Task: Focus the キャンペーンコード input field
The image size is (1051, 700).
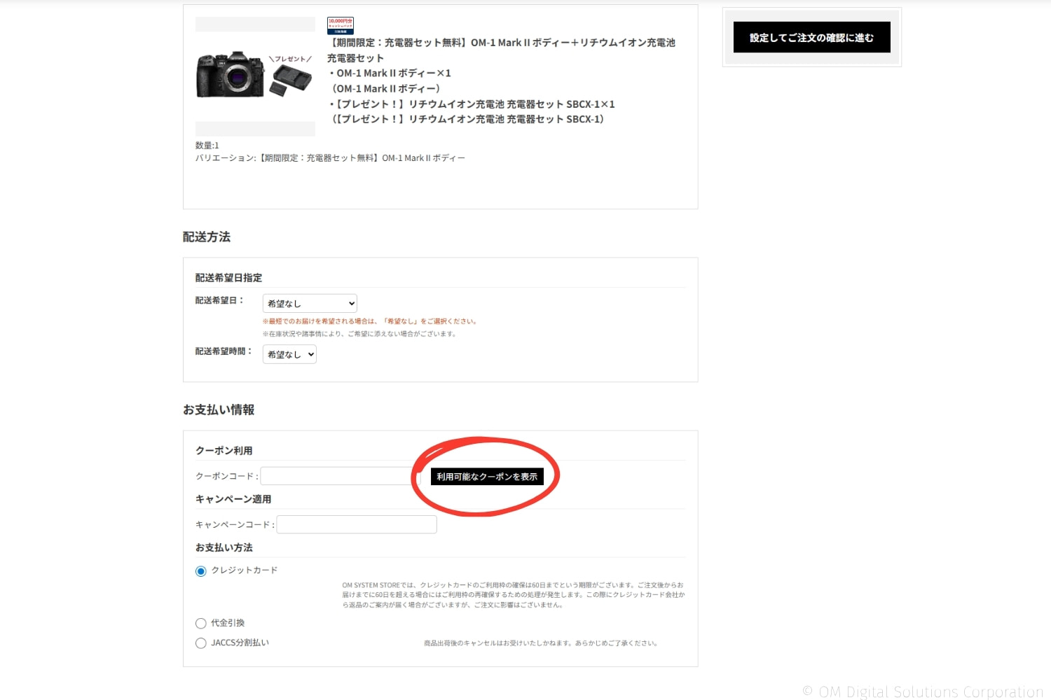Action: tap(357, 524)
